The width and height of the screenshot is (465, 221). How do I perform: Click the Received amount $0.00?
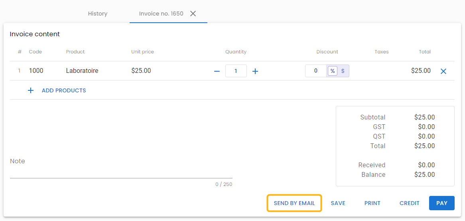pyautogui.click(x=426, y=165)
